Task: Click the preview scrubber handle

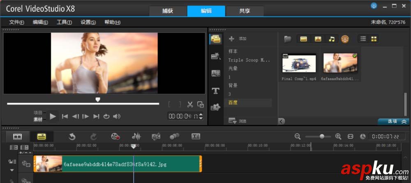Action: click(98, 99)
